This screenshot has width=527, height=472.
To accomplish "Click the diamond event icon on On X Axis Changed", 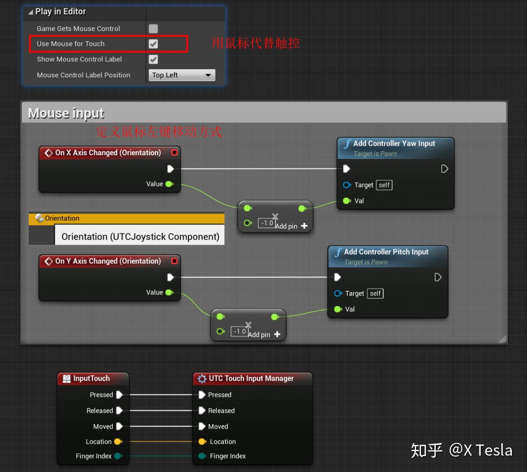I will (x=49, y=152).
